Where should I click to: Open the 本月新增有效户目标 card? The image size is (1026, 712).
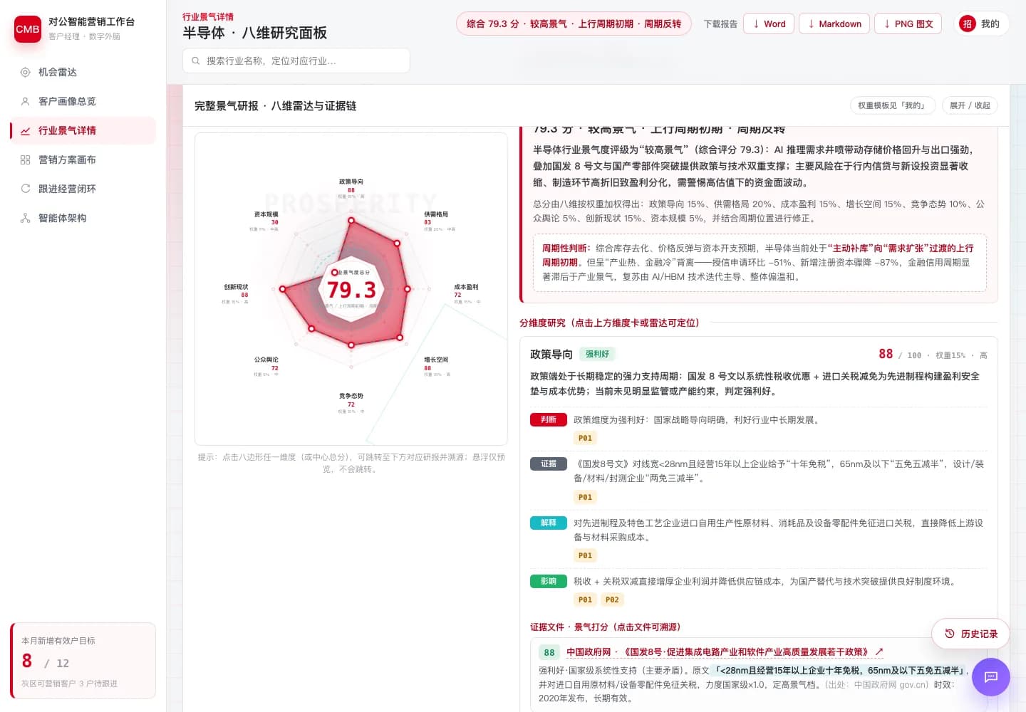[x=83, y=661]
